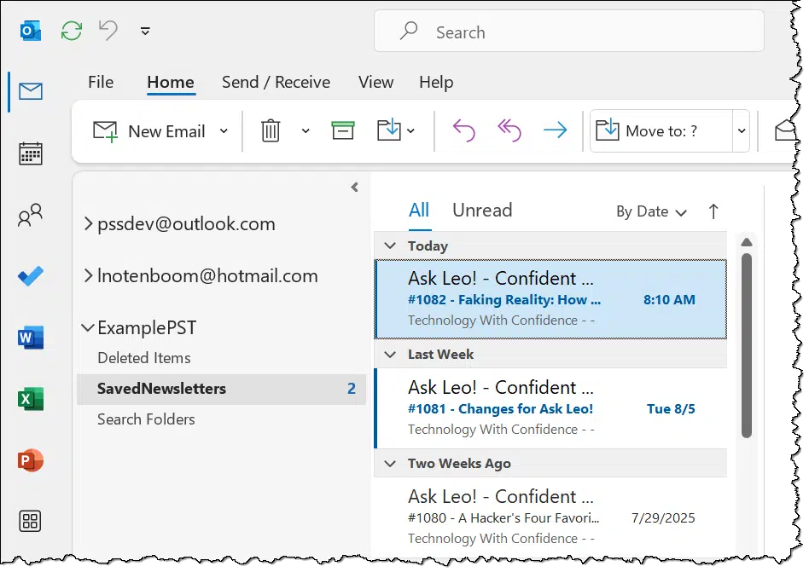Select the Deleted Items folder
This screenshot has width=809, height=572.
144,358
